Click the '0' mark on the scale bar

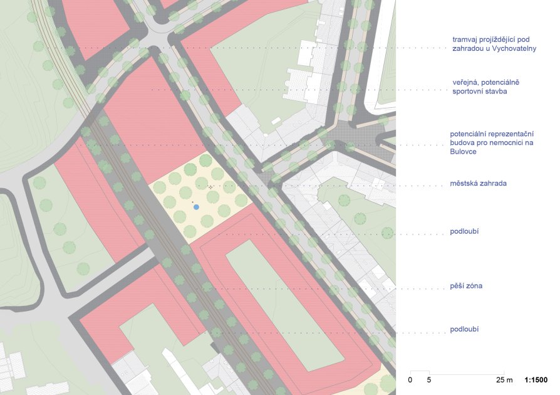click(410, 380)
